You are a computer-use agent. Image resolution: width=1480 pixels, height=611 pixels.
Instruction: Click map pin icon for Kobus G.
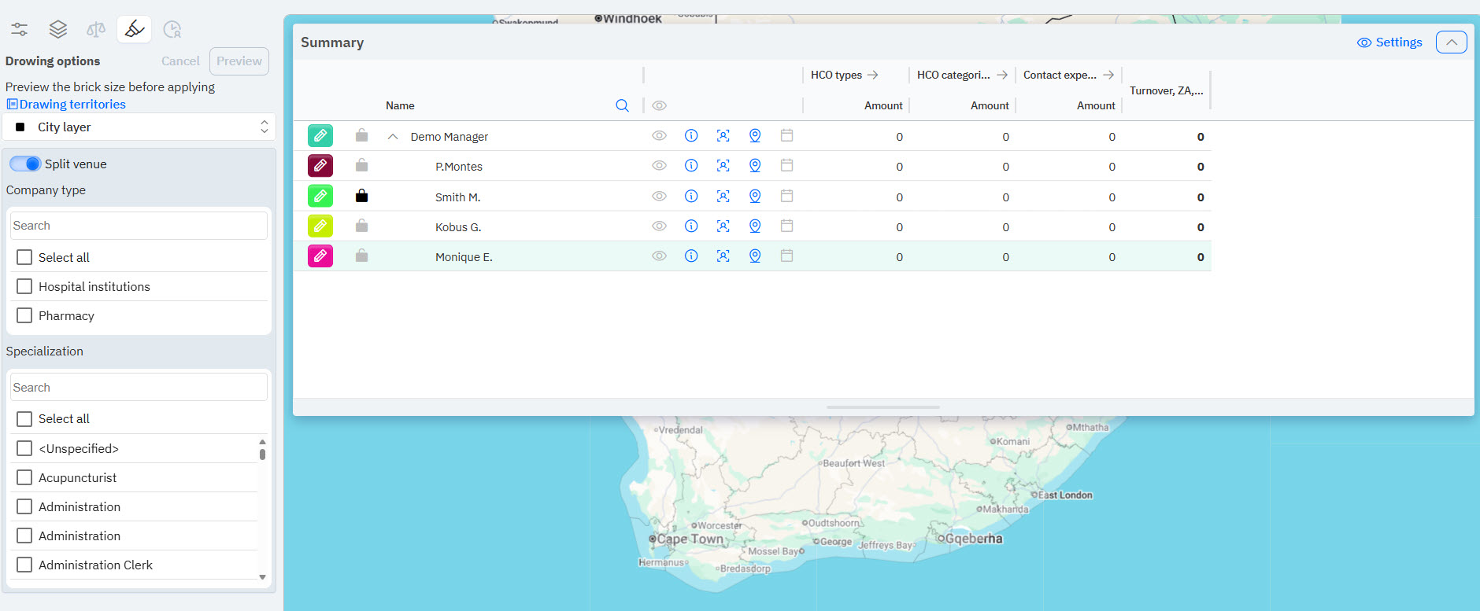[x=755, y=226]
